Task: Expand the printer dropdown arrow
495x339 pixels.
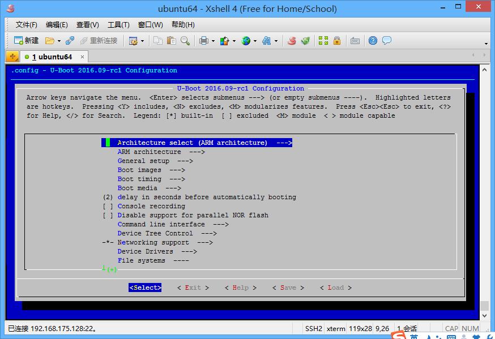Action: pyautogui.click(x=213, y=41)
